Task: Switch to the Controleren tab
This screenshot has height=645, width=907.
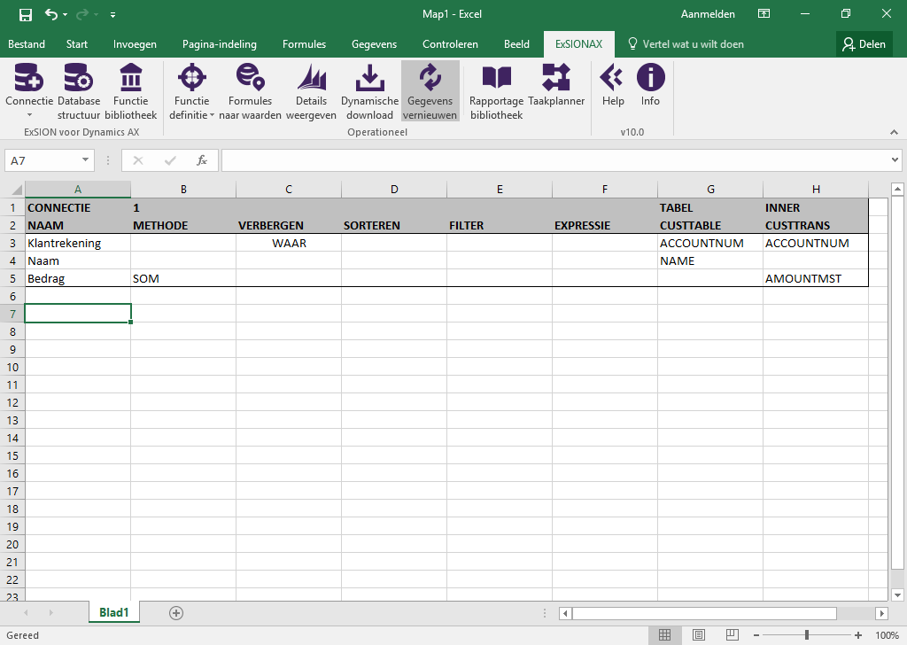Action: (x=450, y=44)
